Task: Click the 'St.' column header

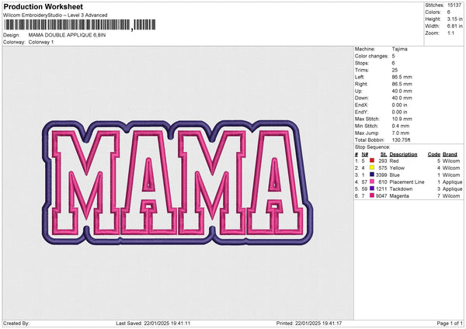Action: 384,154
